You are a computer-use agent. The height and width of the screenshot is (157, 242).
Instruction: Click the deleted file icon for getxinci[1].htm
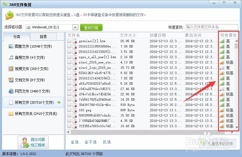[x=75, y=41]
